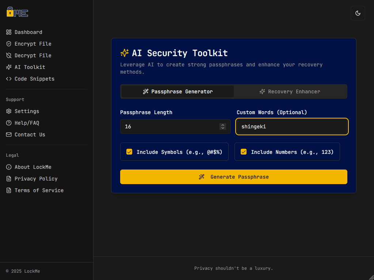Open Code Snippets page
Image resolution: width=374 pixels, height=280 pixels.
pos(30,79)
